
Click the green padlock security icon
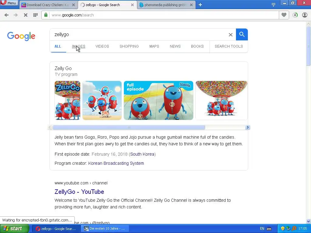[46, 15]
